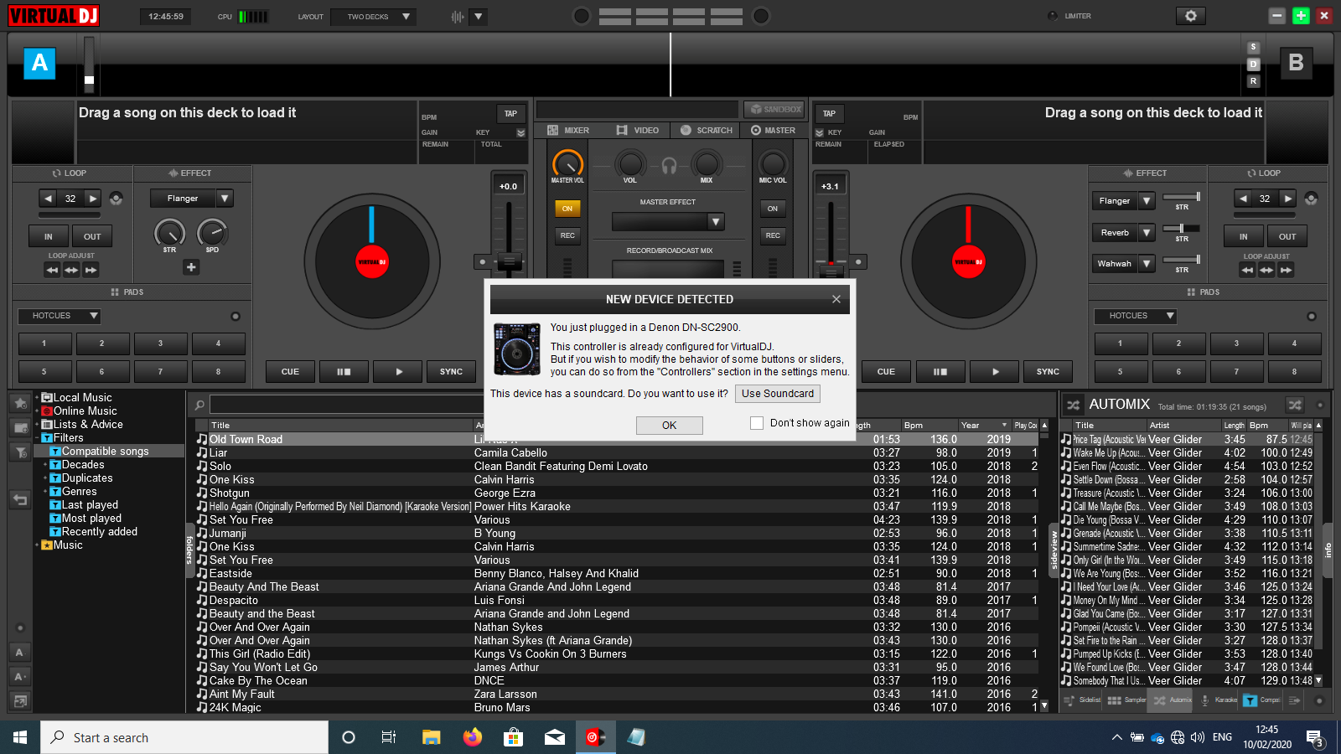
Task: Open notification center icon
Action: coord(1315,738)
